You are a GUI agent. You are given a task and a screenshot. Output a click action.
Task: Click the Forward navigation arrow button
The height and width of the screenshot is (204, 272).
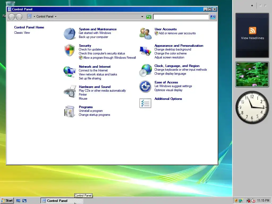(19, 17)
